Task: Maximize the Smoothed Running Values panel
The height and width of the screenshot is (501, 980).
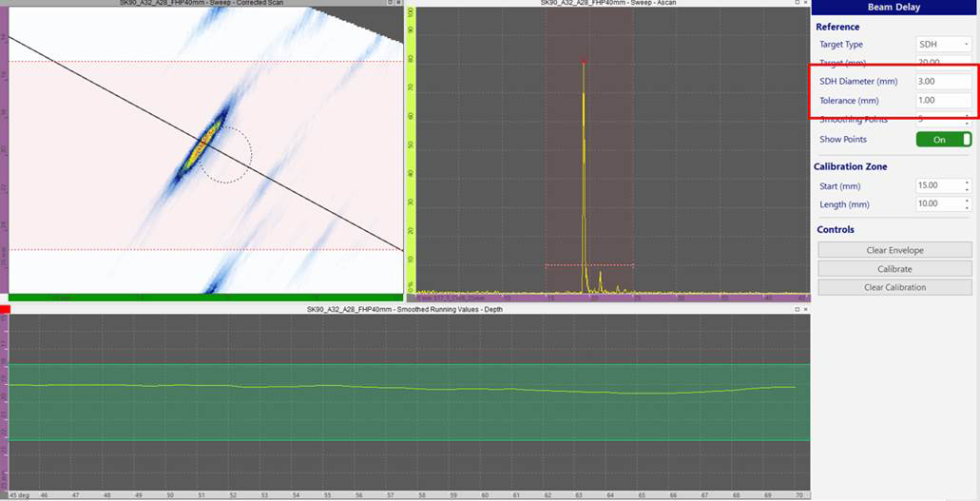Action: [x=796, y=309]
